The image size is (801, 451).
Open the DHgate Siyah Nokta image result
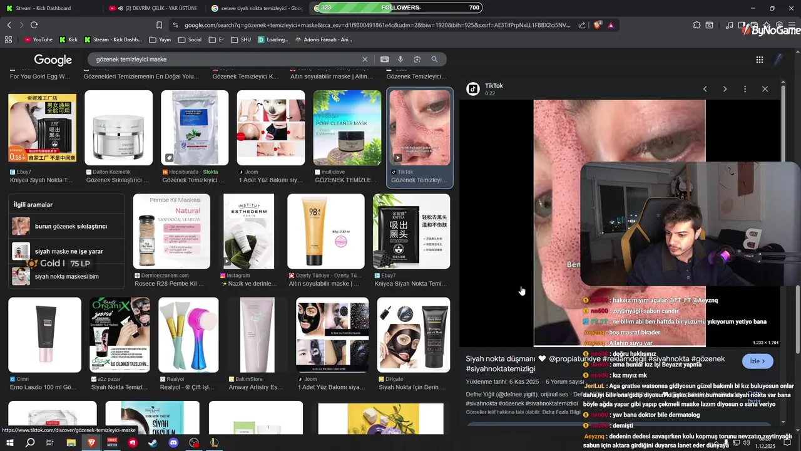[413, 334]
